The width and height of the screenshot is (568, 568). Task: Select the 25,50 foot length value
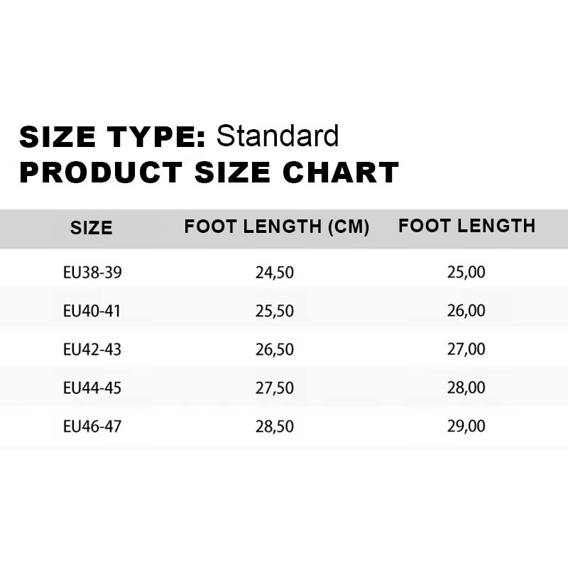(x=275, y=310)
